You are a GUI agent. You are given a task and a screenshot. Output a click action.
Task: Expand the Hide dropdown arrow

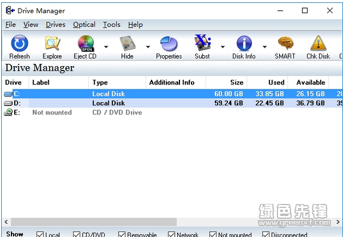[x=148, y=47]
